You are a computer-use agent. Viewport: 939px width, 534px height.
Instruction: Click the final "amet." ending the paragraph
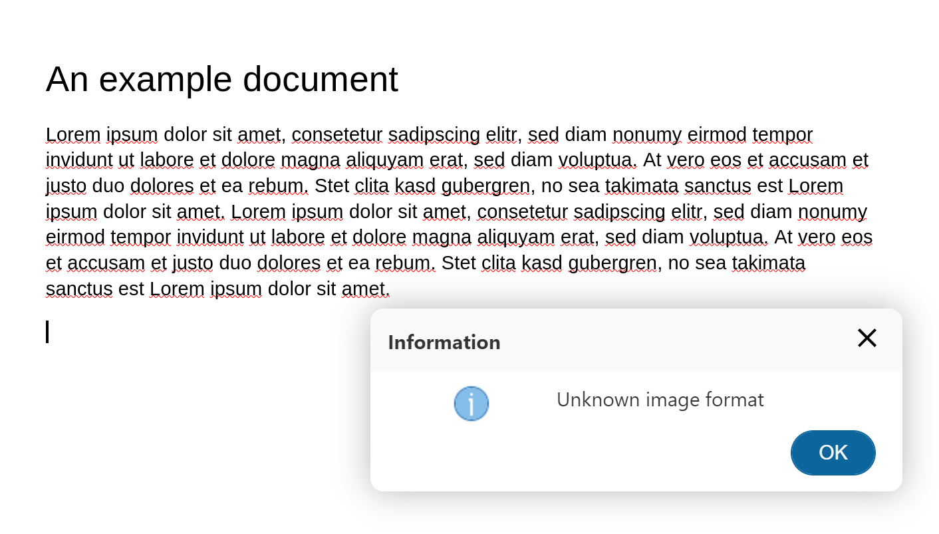coord(365,289)
